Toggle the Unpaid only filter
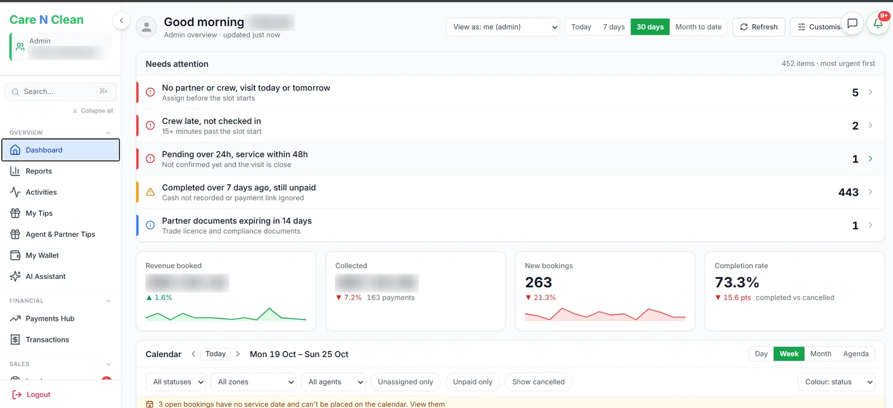The width and height of the screenshot is (893, 408). point(473,382)
